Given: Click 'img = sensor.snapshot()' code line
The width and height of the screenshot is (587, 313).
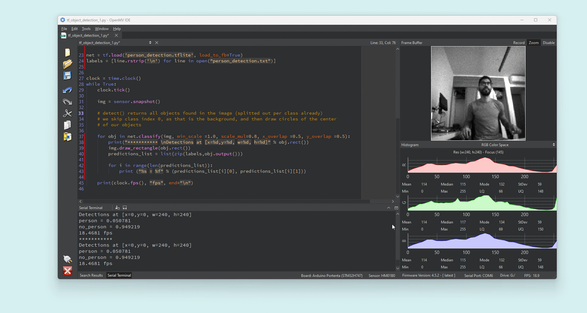Looking at the screenshot, I should (x=129, y=101).
